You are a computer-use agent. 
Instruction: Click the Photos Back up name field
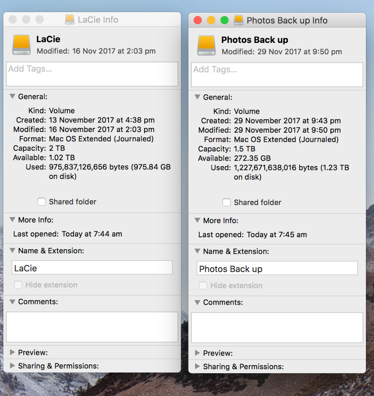pos(277,269)
